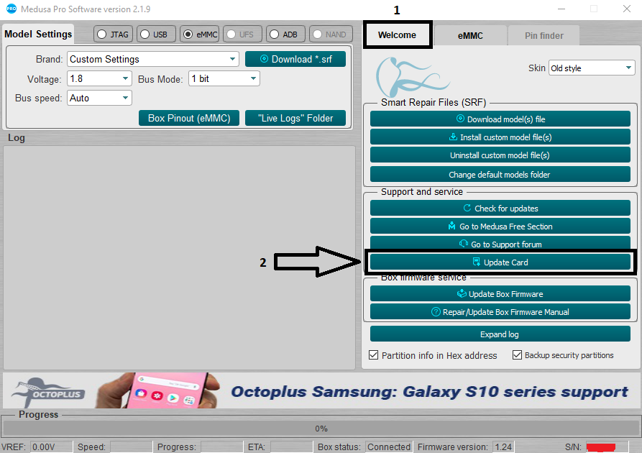The height and width of the screenshot is (453, 642).
Task: Open the Bus speed dropdown
Action: (99, 98)
